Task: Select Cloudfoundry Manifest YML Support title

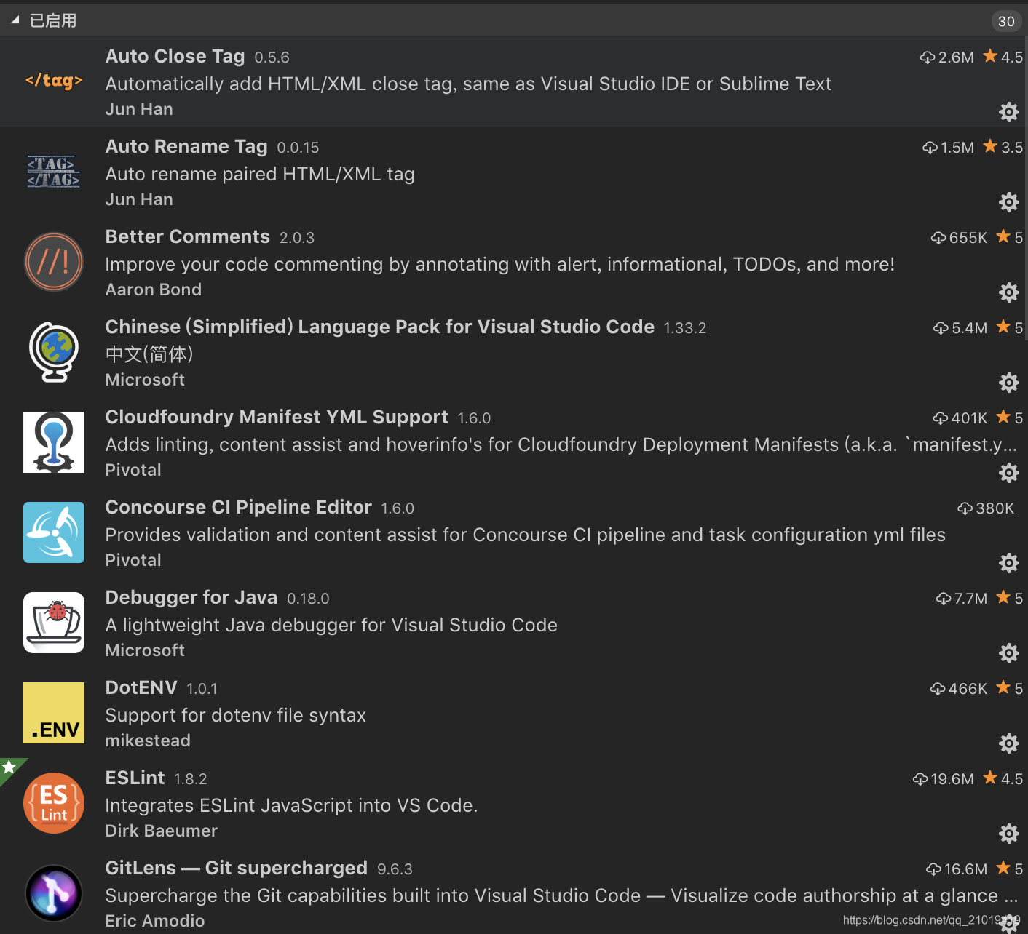Action: click(x=277, y=417)
